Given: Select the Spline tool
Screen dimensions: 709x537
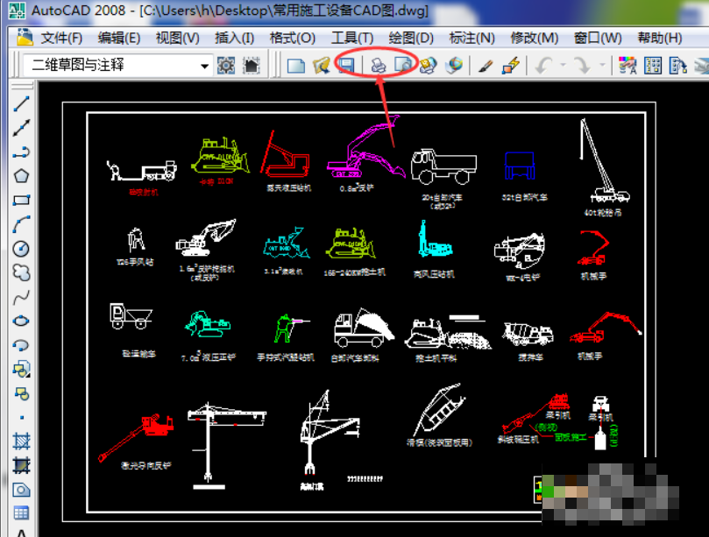Looking at the screenshot, I should pos(21,297).
